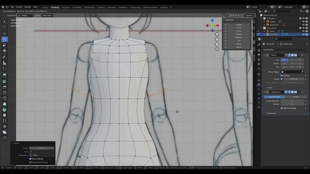
Task: Select the 3D Cursor tool
Action: [x=4, y=27]
